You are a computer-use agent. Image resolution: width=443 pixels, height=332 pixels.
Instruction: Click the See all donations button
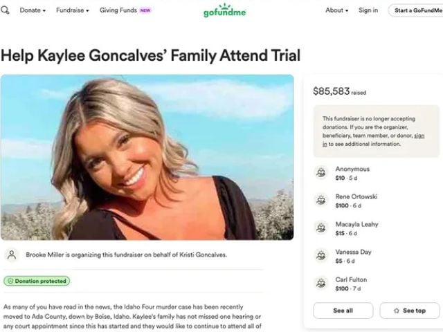click(x=343, y=311)
